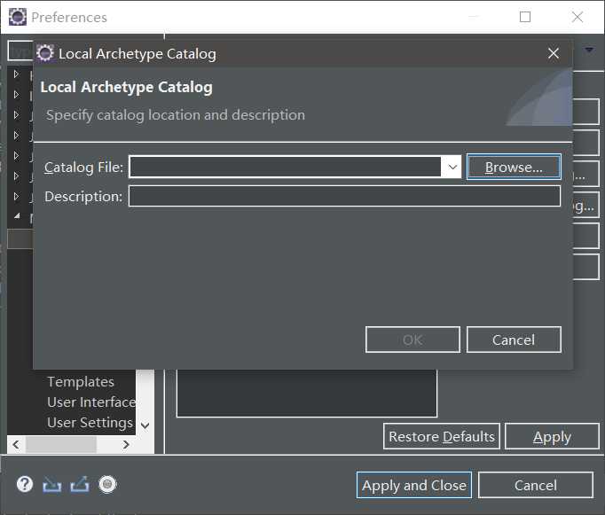Click the import preferences icon
The image size is (605, 515).
[x=52, y=485]
